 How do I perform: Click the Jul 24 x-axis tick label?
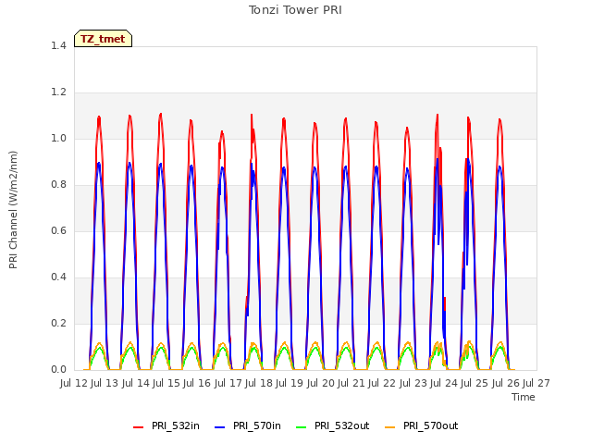pyautogui.click(x=444, y=384)
